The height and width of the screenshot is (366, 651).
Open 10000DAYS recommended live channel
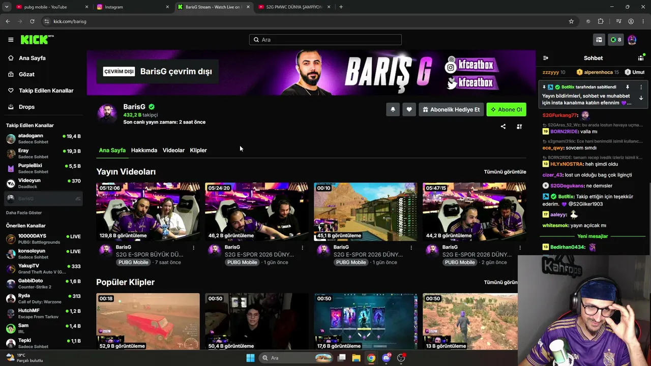coord(43,239)
